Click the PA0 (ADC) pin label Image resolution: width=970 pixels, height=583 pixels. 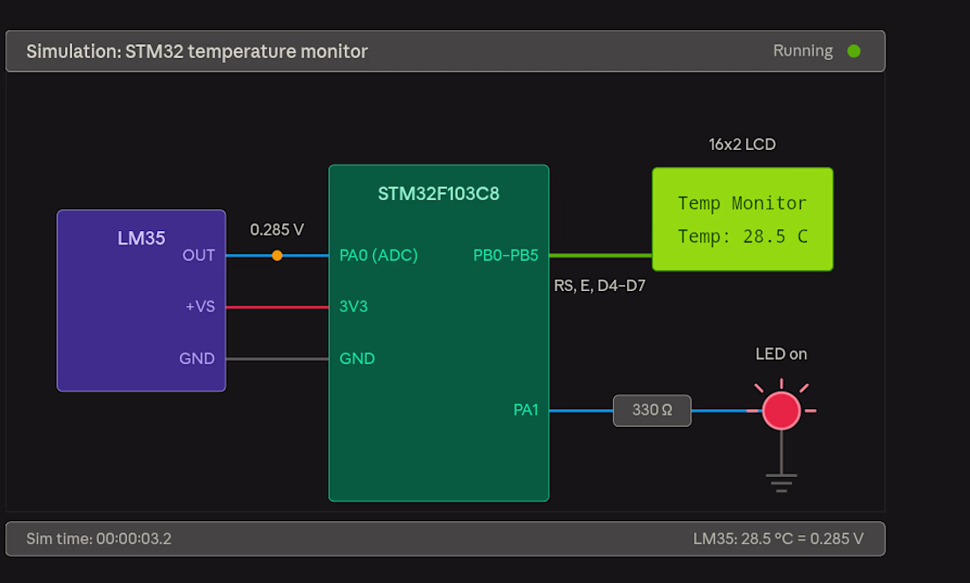378,256
